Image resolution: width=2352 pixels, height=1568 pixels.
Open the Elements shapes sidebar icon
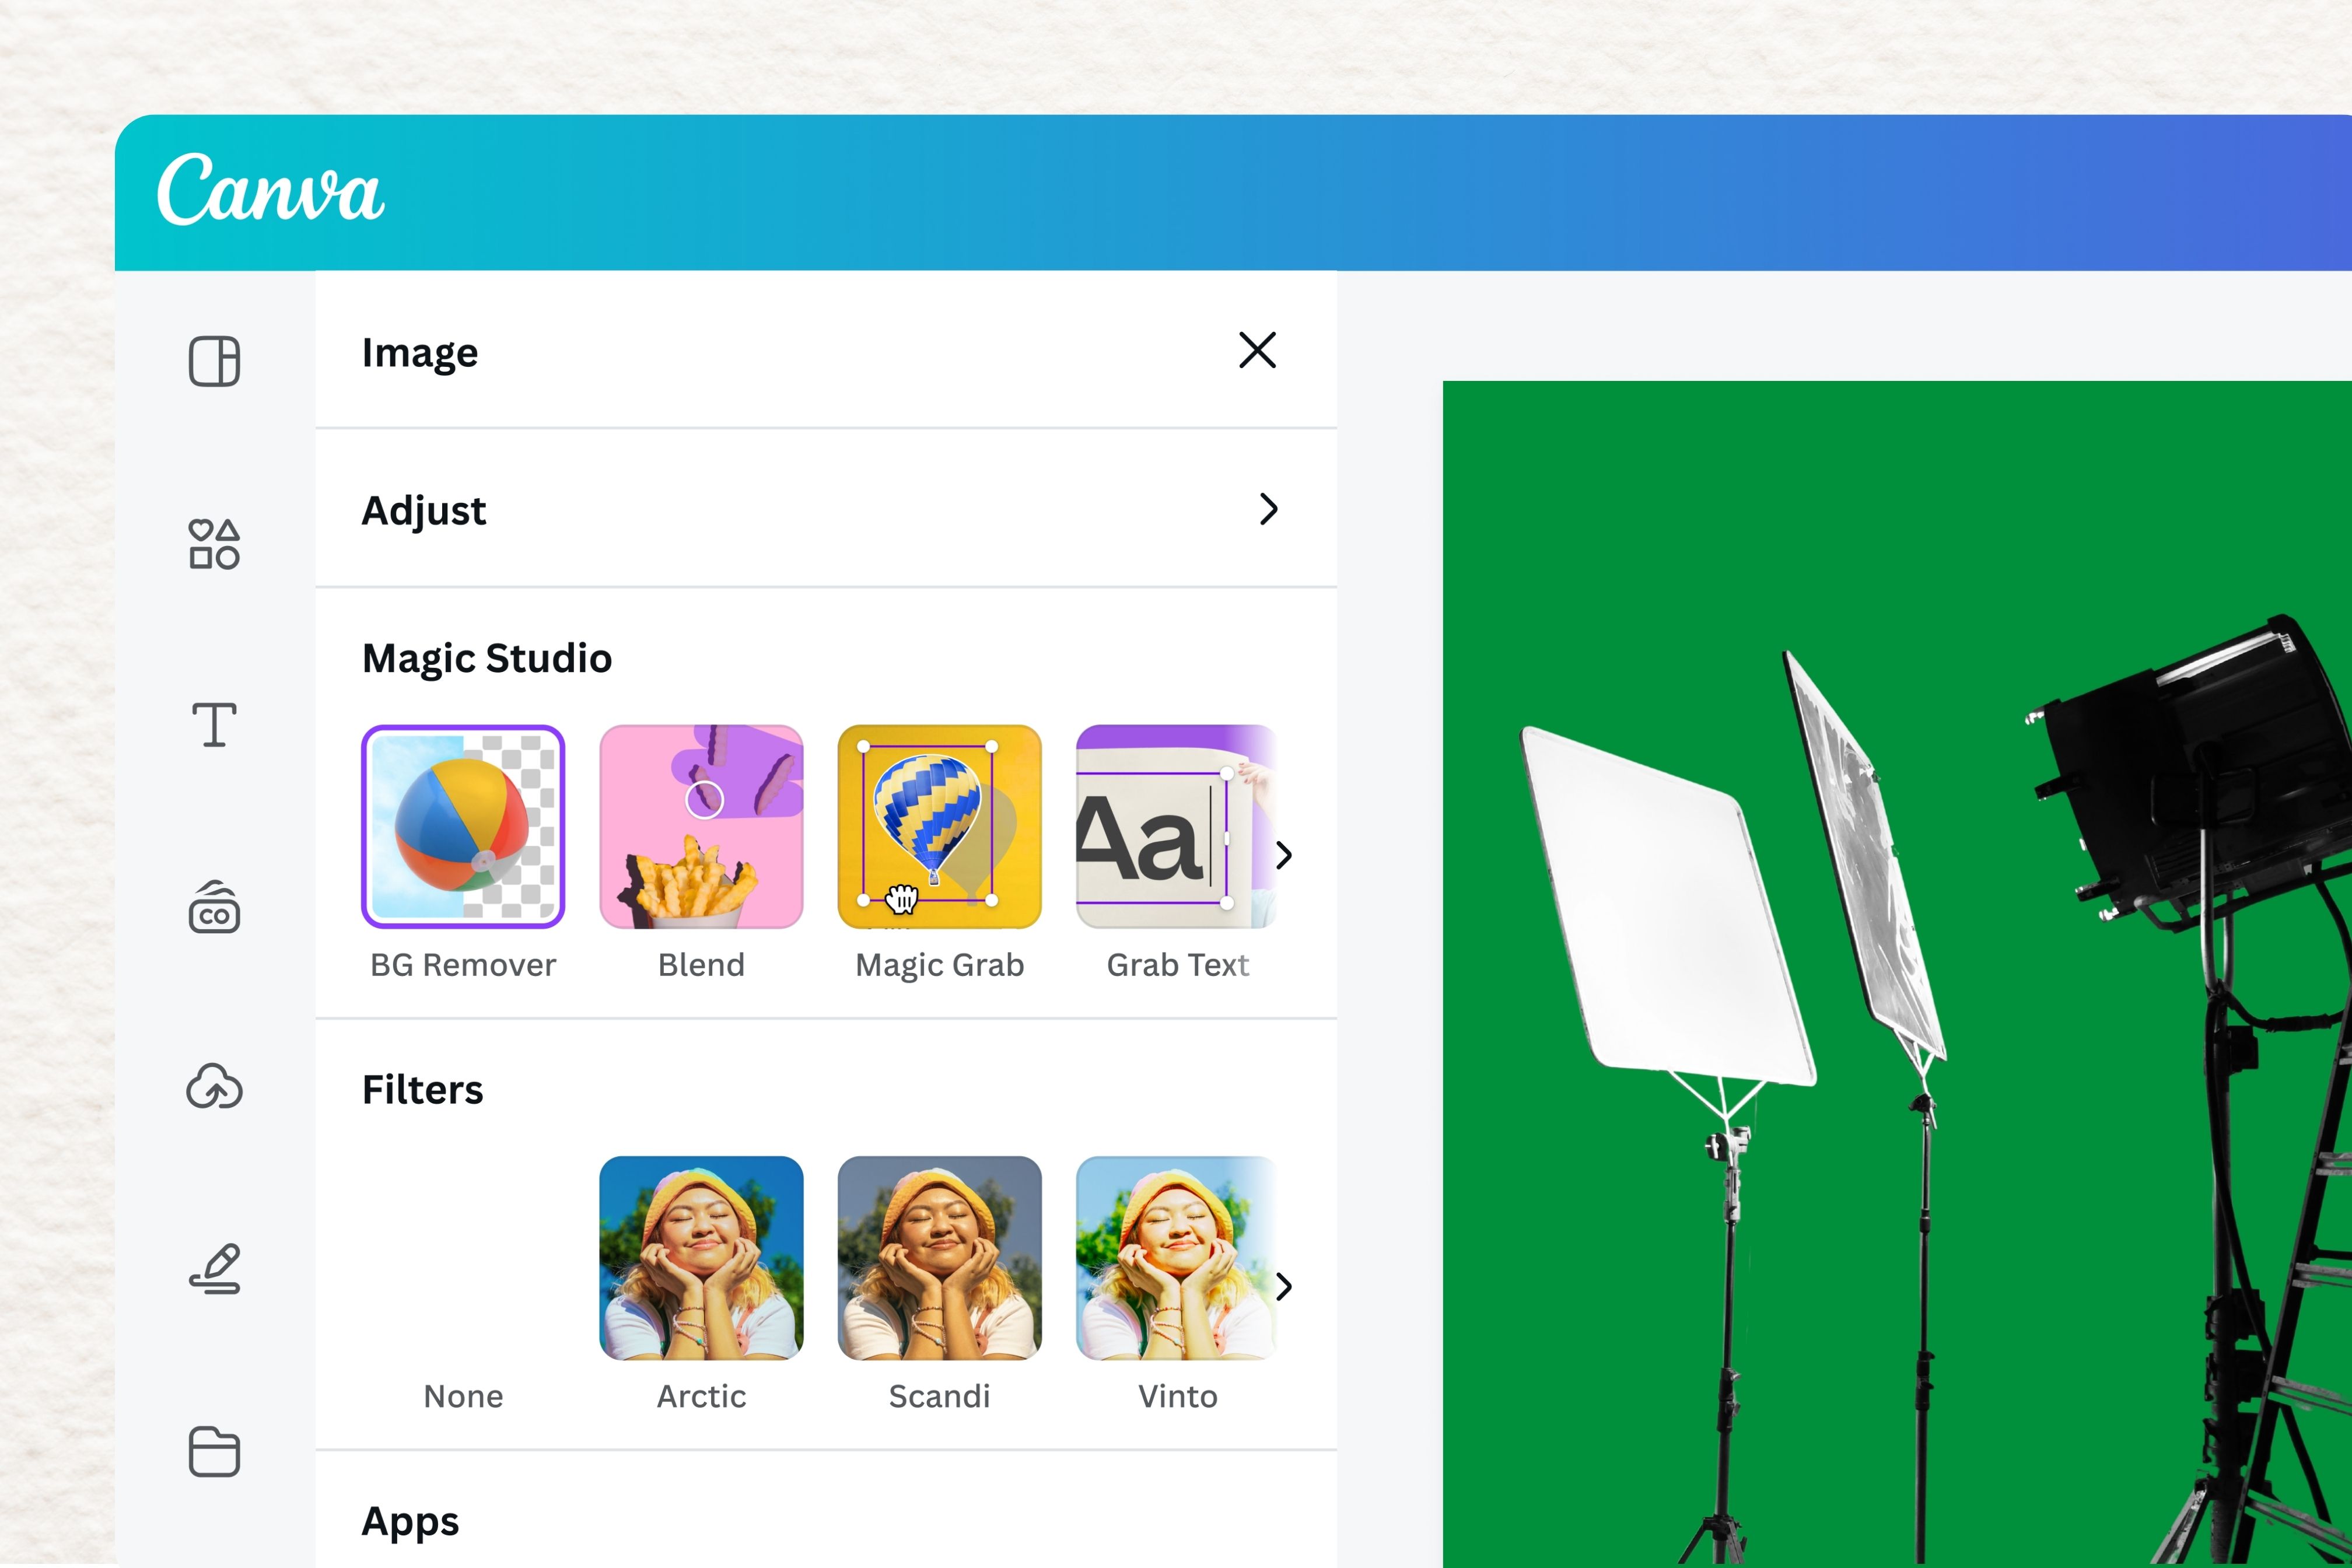click(214, 544)
